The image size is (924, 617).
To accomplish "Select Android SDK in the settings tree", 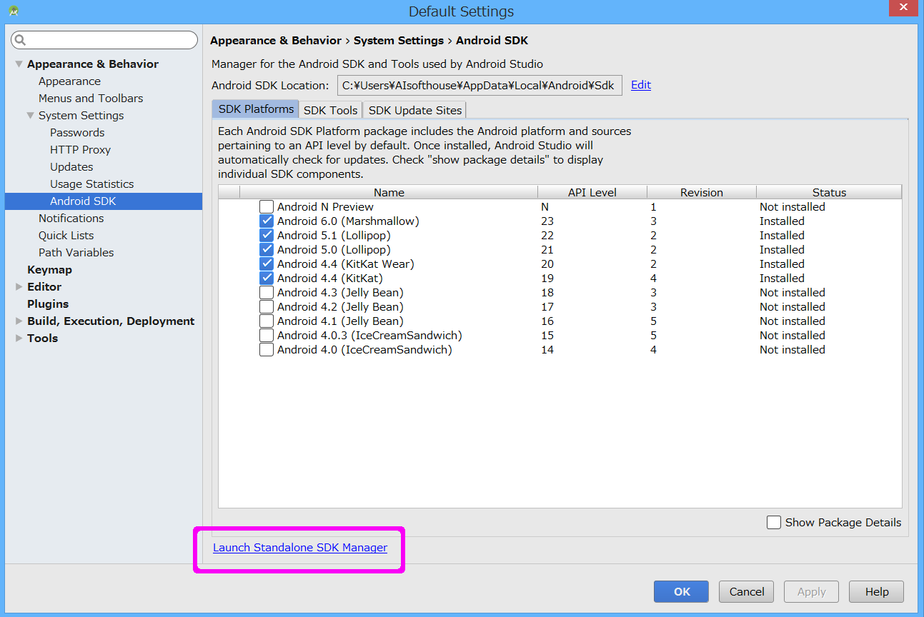I will [x=104, y=201].
